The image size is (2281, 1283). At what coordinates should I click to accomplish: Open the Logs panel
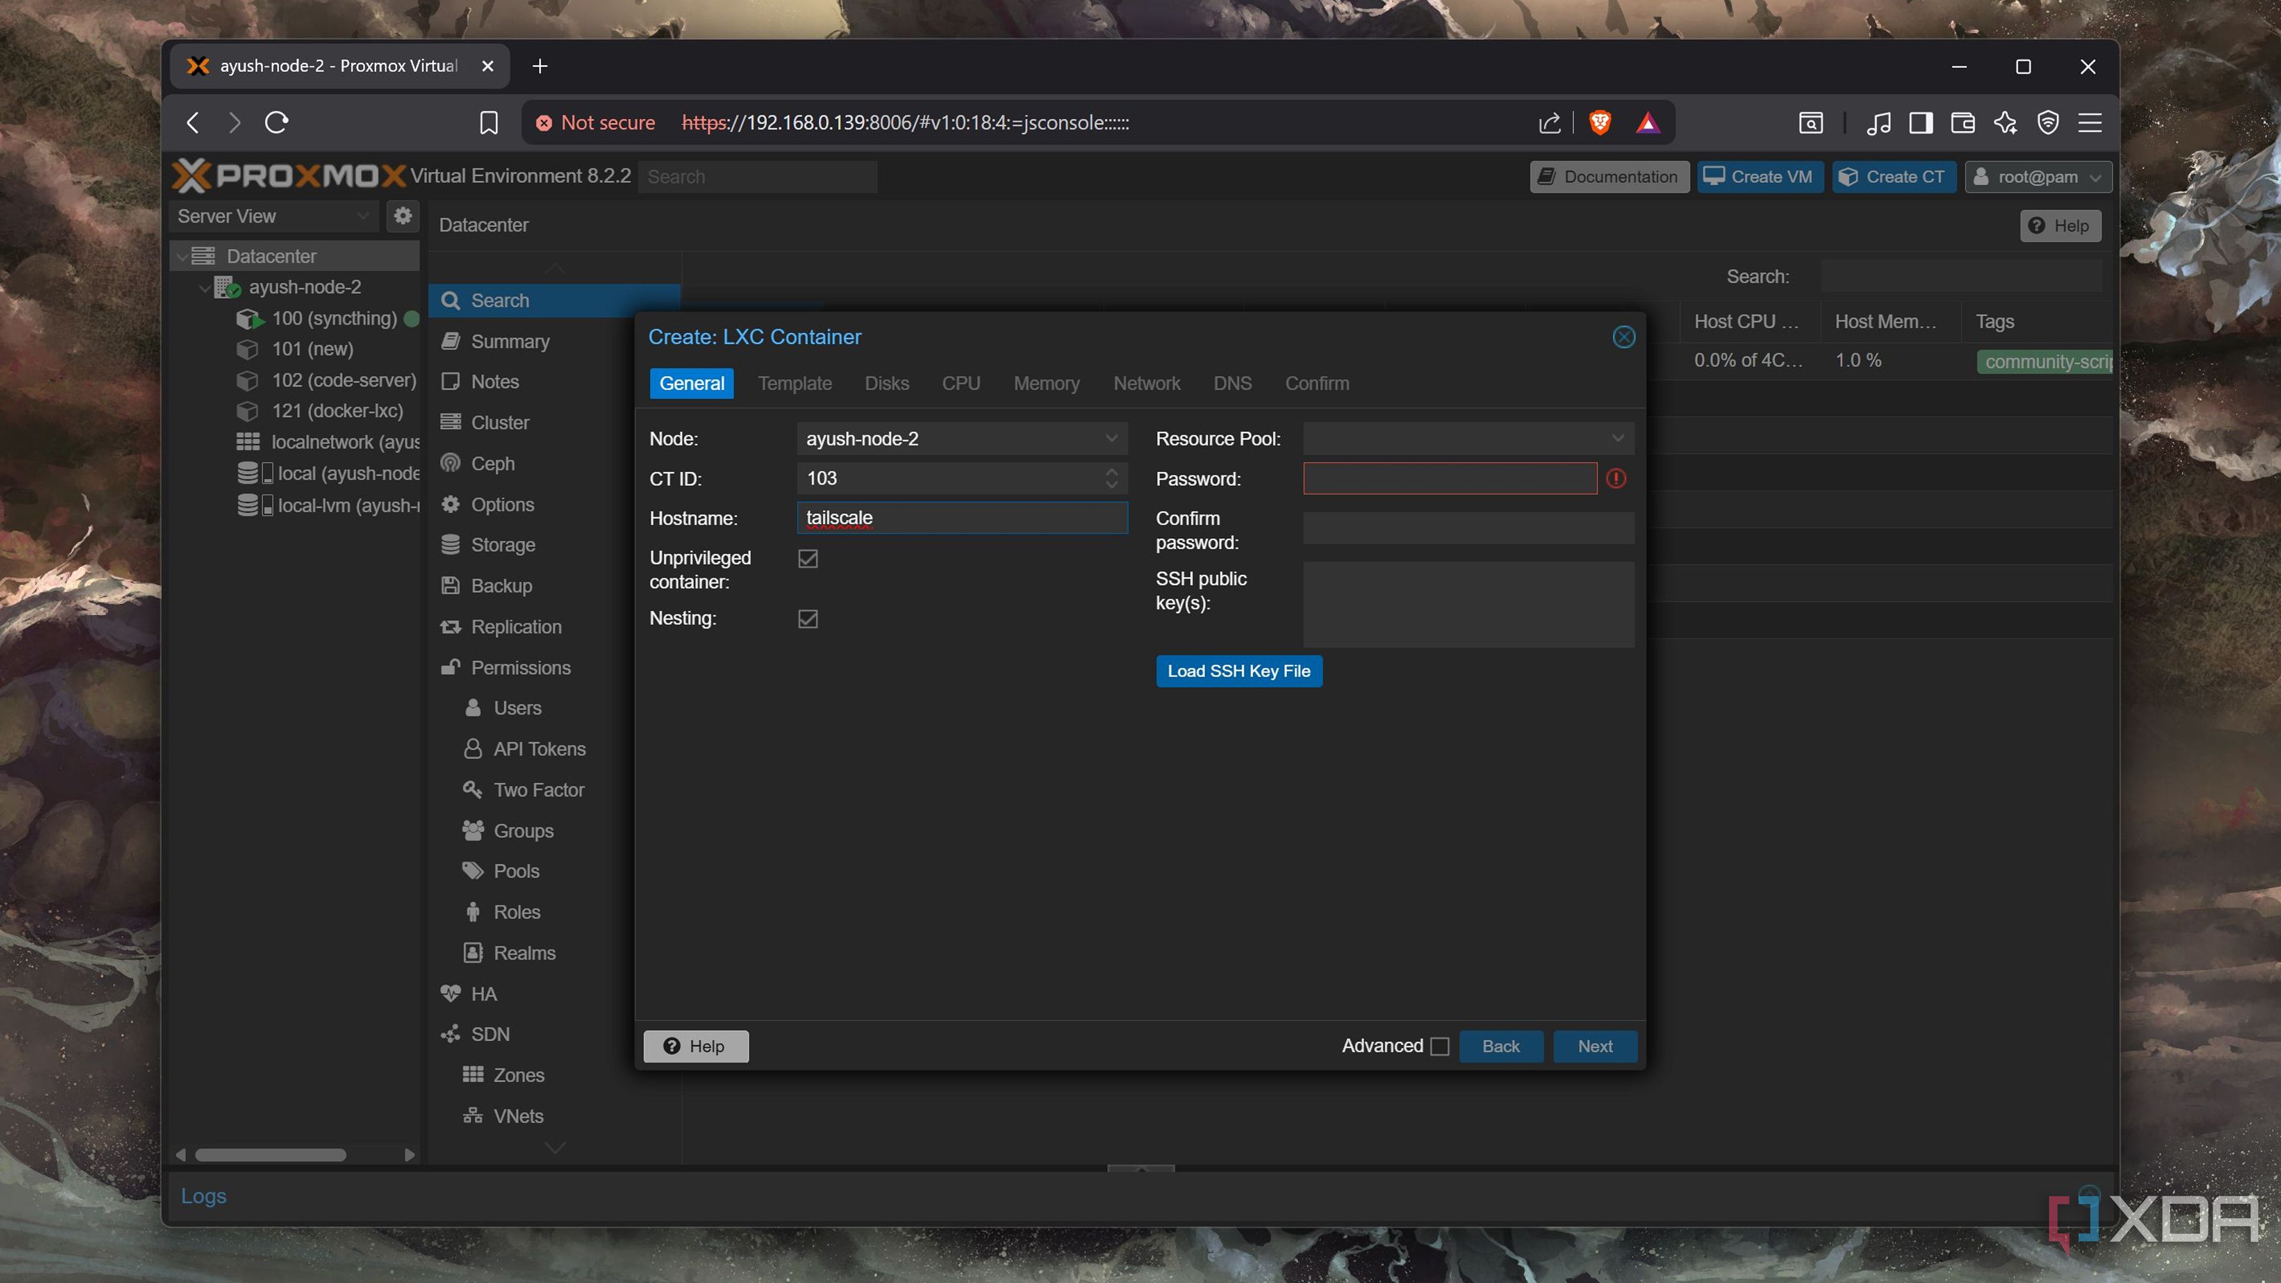point(204,1196)
